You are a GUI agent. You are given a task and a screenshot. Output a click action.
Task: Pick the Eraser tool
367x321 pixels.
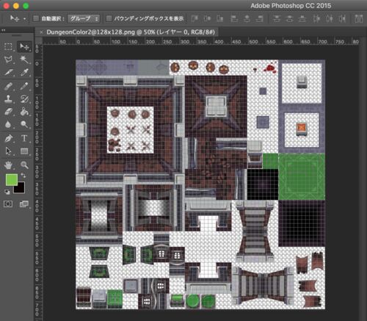[x=8, y=112]
